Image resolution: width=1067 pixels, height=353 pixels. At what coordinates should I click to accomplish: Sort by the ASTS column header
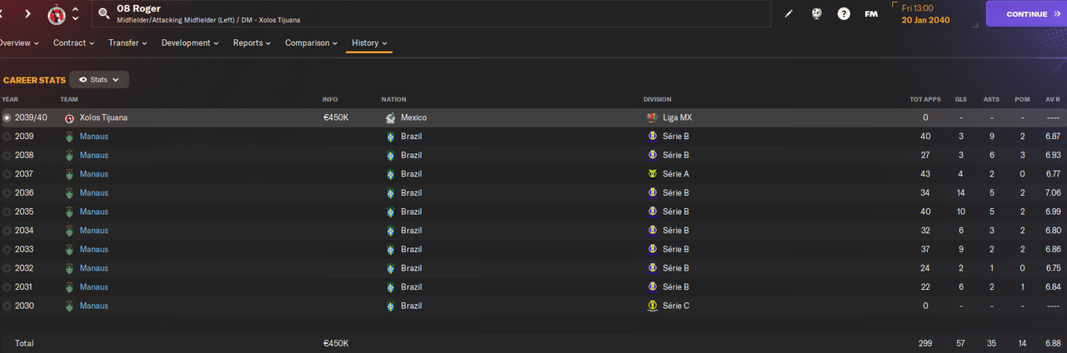pos(991,100)
